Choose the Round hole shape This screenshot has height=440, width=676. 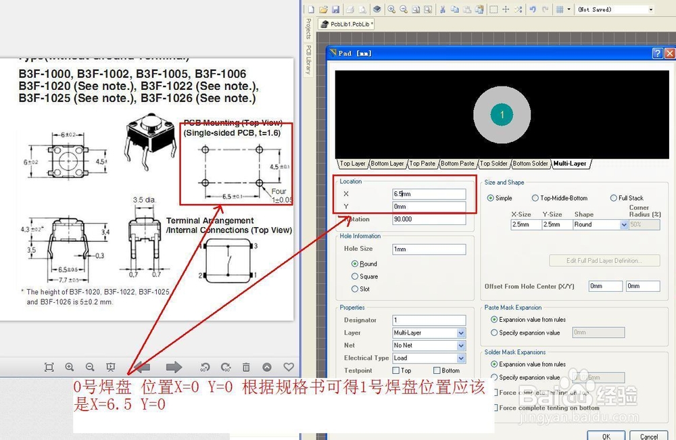[x=355, y=264]
